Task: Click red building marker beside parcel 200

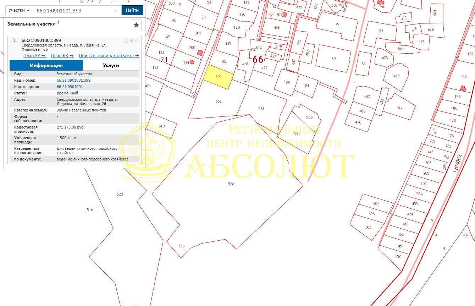Action: pos(200,53)
